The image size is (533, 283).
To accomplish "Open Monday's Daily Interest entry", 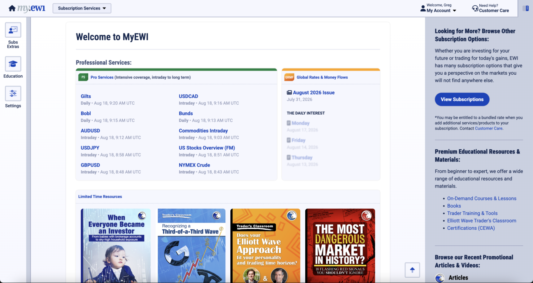I will pos(300,123).
